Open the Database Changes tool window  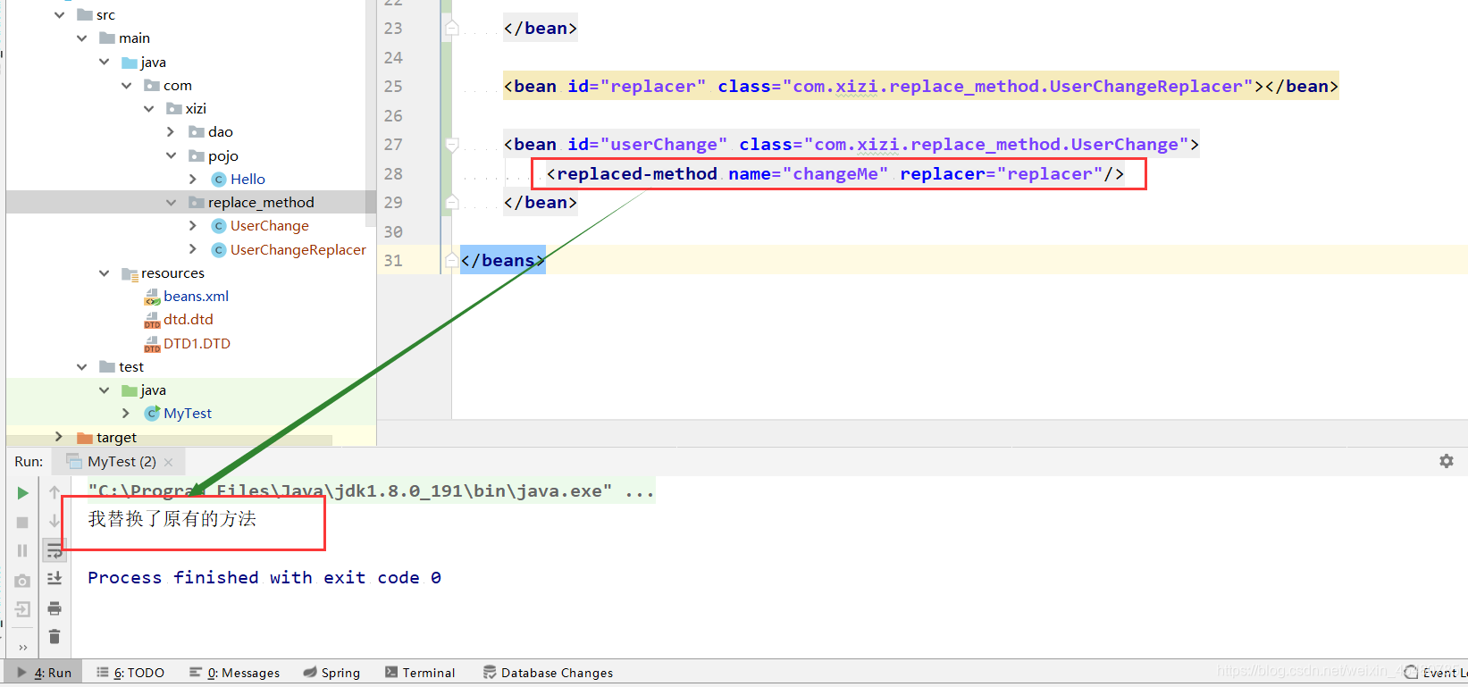tap(548, 673)
